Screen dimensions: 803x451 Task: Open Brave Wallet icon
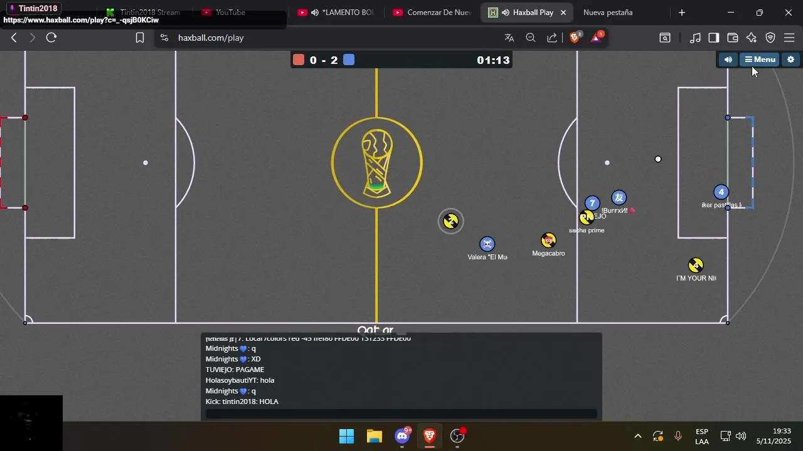pyautogui.click(x=733, y=38)
